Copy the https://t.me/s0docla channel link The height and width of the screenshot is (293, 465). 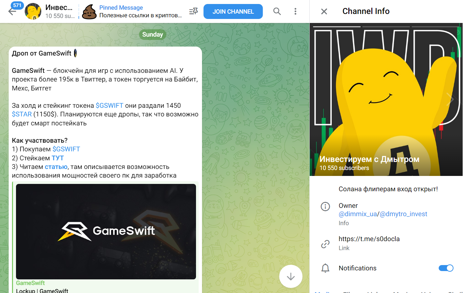(369, 239)
